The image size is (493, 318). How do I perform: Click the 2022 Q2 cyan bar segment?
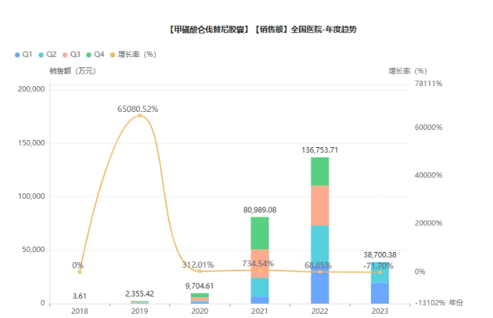tap(319, 246)
